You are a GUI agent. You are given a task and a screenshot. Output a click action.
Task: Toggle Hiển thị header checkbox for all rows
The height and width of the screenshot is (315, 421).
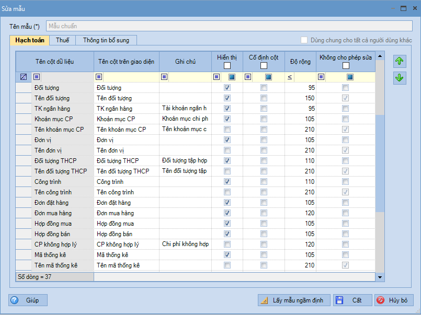(x=227, y=66)
